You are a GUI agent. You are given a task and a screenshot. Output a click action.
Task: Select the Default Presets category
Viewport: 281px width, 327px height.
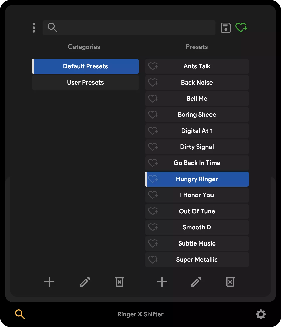click(85, 66)
